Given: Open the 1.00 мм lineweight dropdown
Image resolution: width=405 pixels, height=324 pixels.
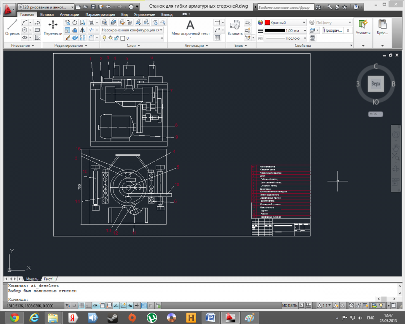Looking at the screenshot, I should click(x=285, y=30).
